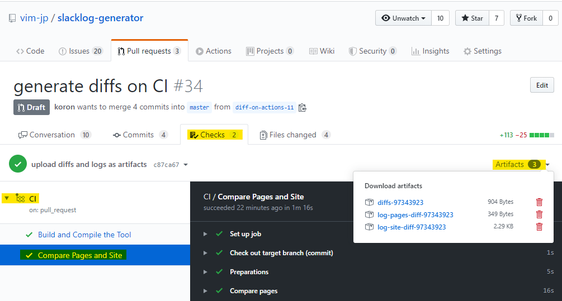Switch to the Conversation tab

(55, 135)
